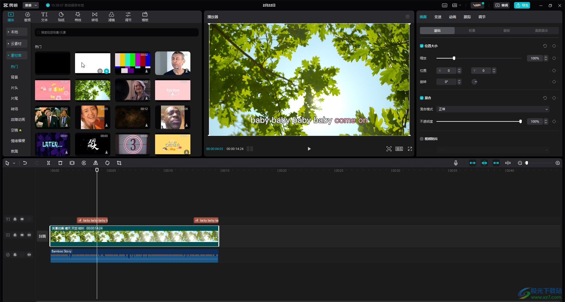Open the layout switch dropdown
Image resolution: width=565 pixels, height=302 pixels.
pyautogui.click(x=457, y=5)
